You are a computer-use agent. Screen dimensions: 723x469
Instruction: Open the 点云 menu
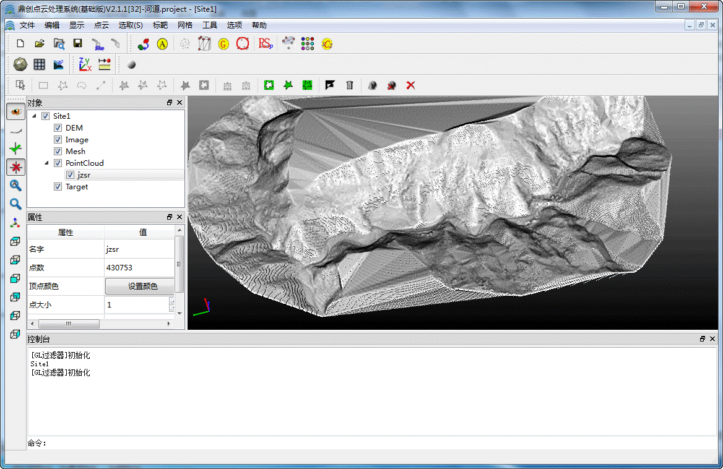tap(101, 25)
